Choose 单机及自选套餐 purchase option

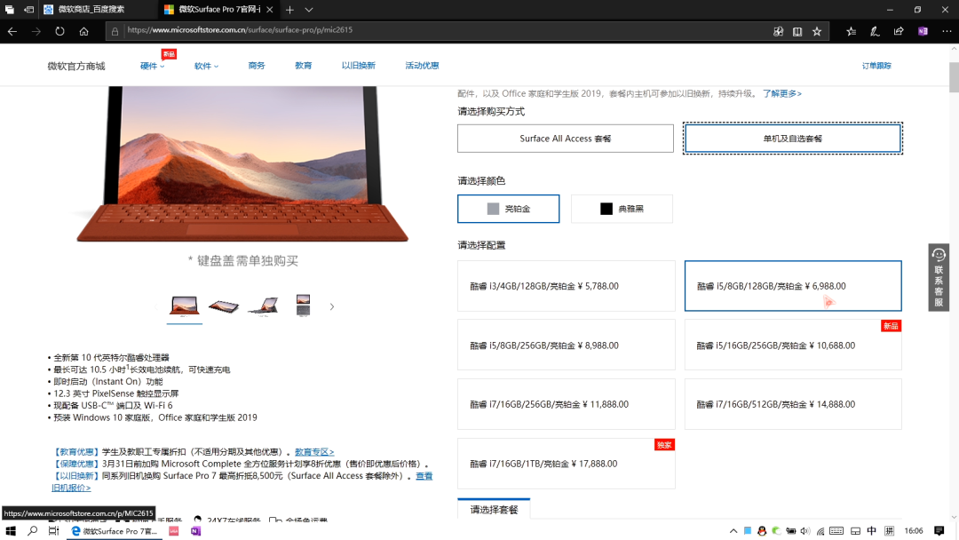coord(793,139)
